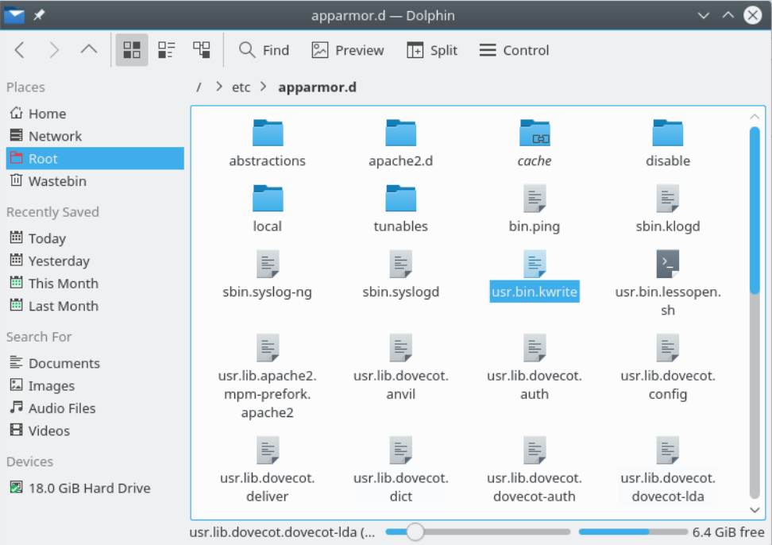Expand chevron after root breadcrumb
Screen dimensions: 772x545
point(219,87)
